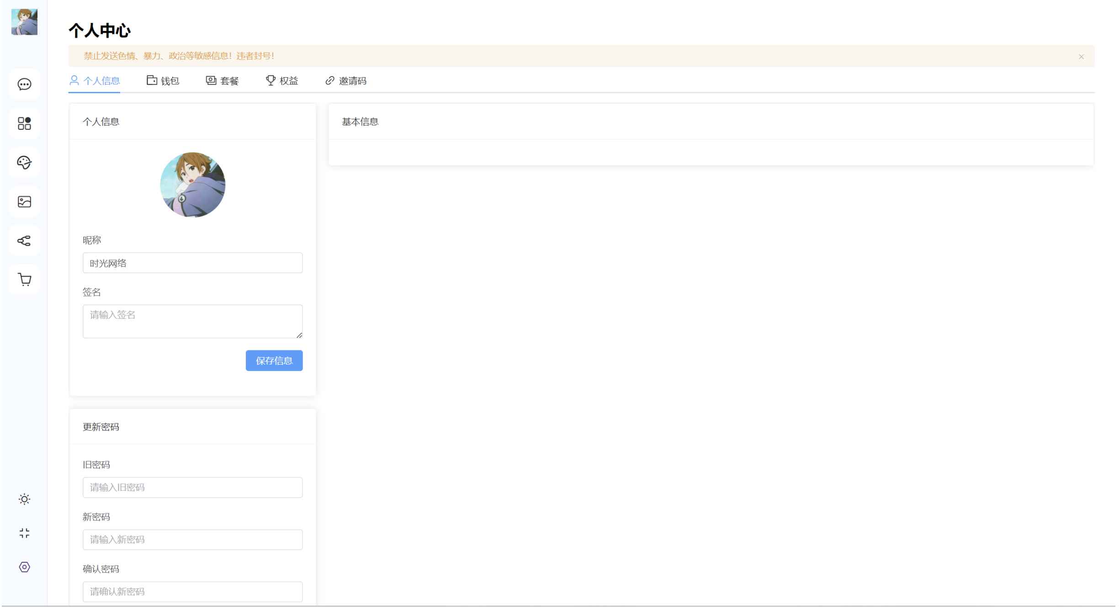Open the chat icon in sidebar
This screenshot has height=608, width=1119.
[x=24, y=85]
